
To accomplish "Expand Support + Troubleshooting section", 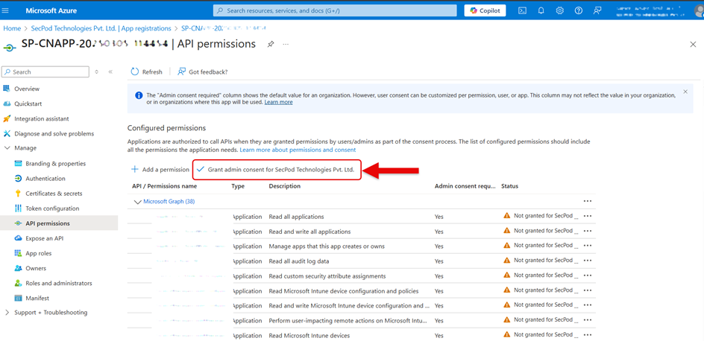I will point(50,312).
